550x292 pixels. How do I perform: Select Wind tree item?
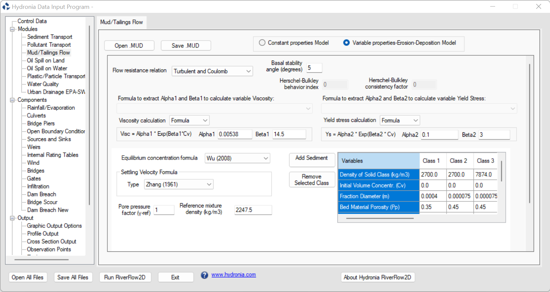[33, 163]
